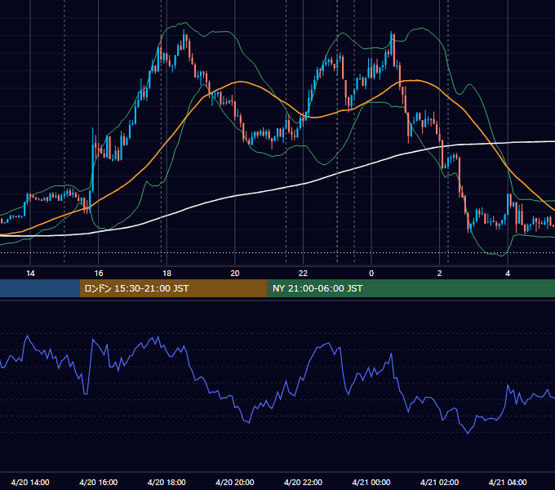
Task: Click the '4/20 20:00' date label on lower axis
Action: [x=235, y=482]
